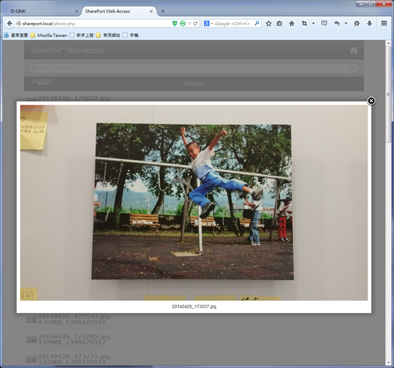
Task: Close the D-LINK tab
Action: click(x=76, y=11)
